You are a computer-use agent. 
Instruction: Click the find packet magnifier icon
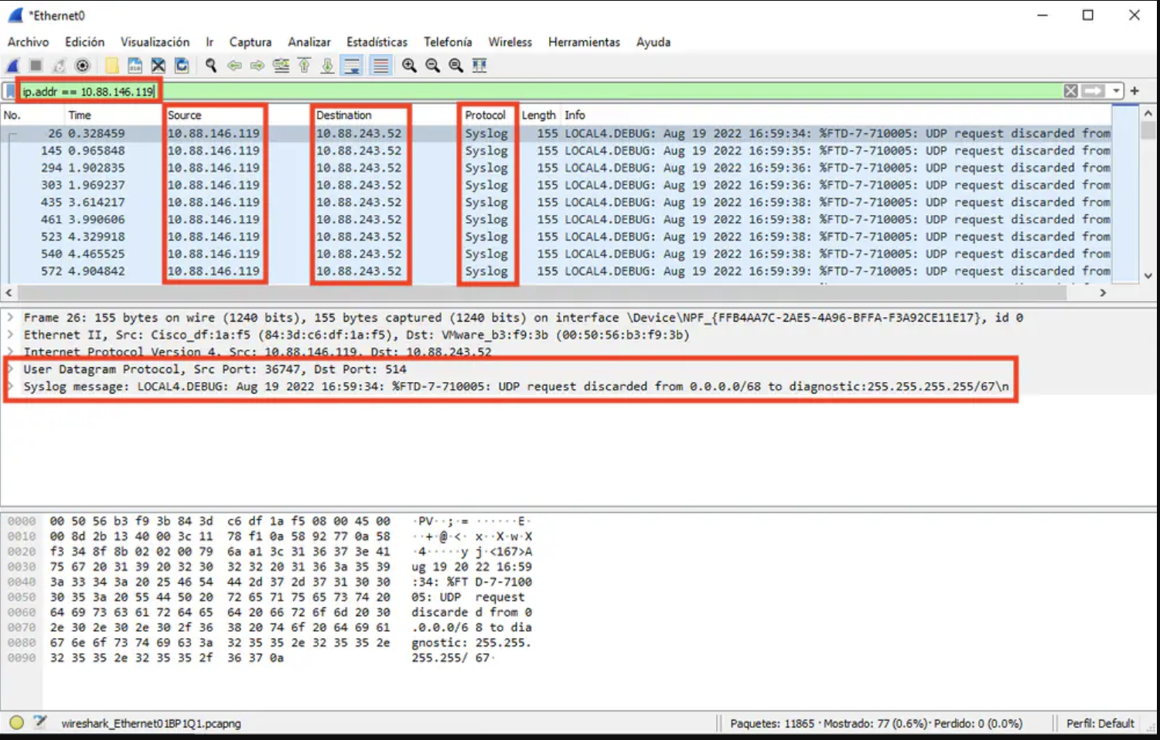point(210,66)
